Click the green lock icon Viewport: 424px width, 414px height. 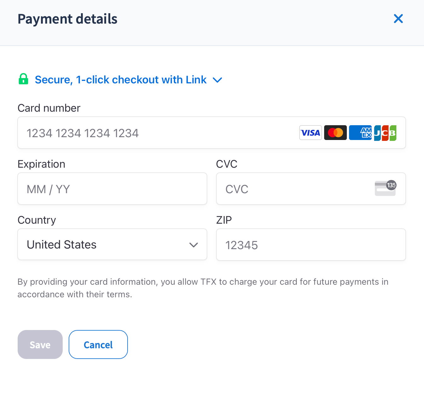point(23,79)
